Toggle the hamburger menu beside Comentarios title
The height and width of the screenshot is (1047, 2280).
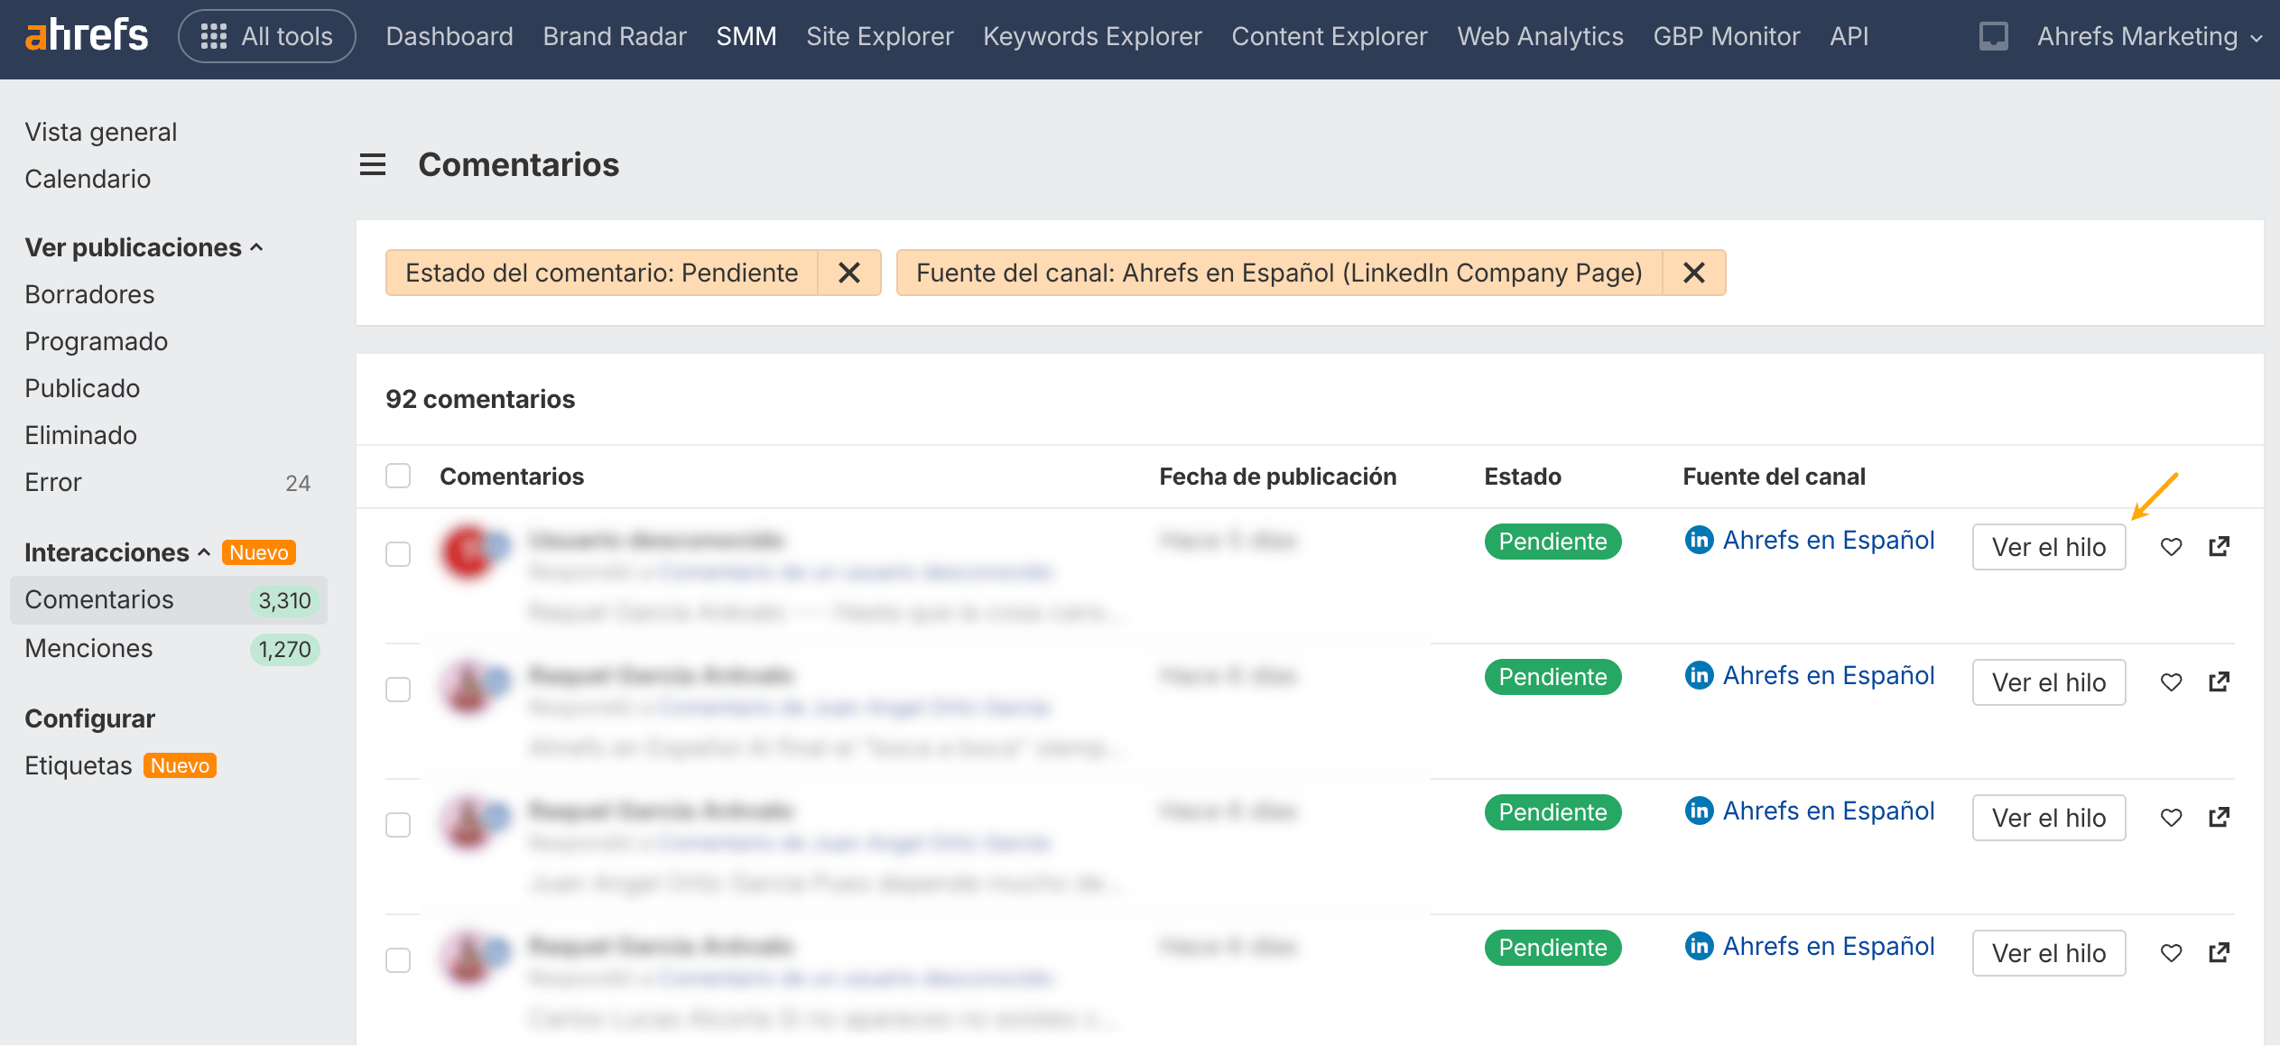373,165
